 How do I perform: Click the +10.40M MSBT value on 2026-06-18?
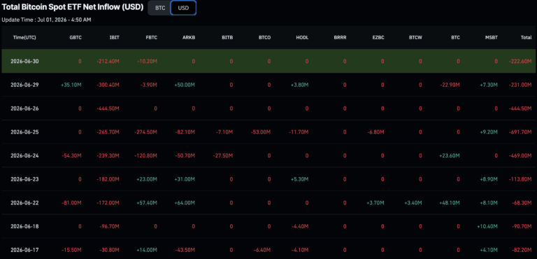point(487,226)
